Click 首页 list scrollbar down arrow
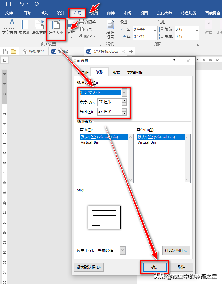The width and height of the screenshot is (222, 284). (x=131, y=180)
